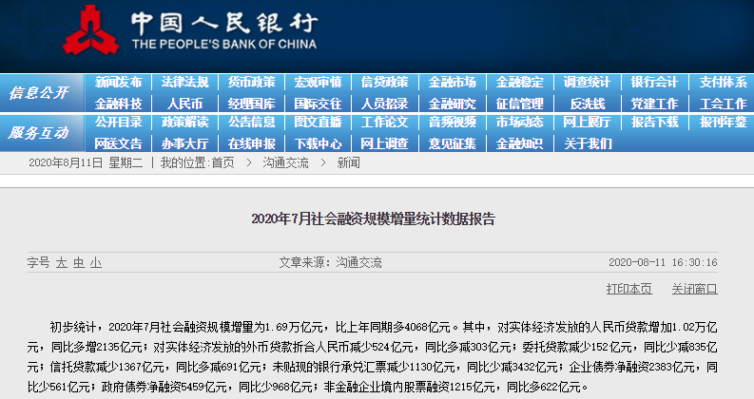
Task: Open 国际交往 page
Action: [x=318, y=104]
